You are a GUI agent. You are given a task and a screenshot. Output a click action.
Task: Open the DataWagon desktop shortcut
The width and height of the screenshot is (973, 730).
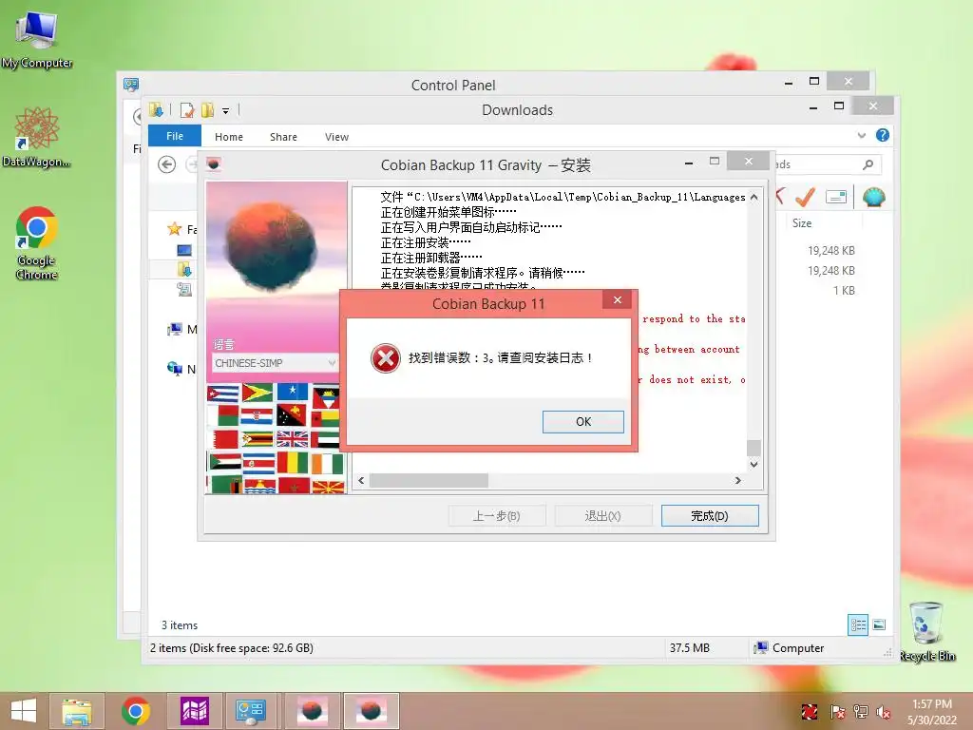pos(37,137)
